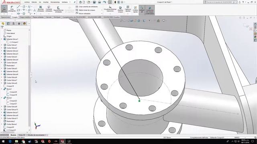The height and width of the screenshot is (144, 257).
Task: Click Convertir entidades tool
Action: point(49,8)
